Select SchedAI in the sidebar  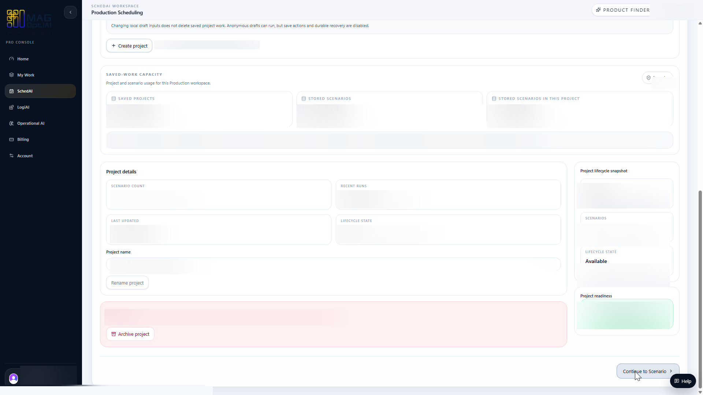(40, 91)
